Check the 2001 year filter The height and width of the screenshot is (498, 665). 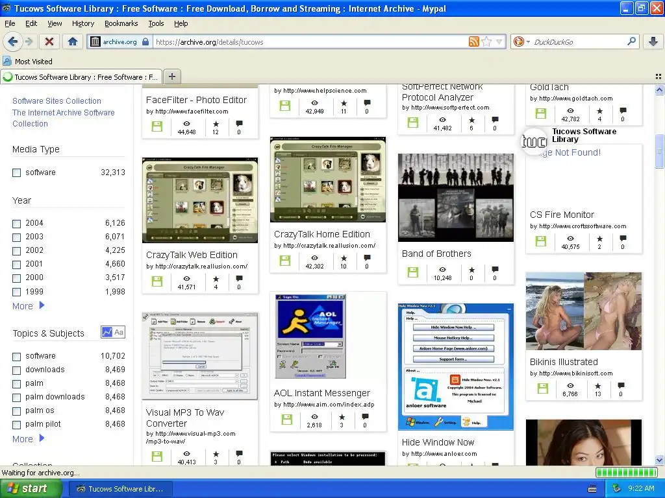pos(16,265)
